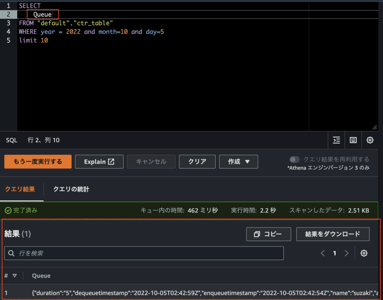Viewport: 383px width, 300px height.
Task: Go to next results page chevron
Action: pos(346,253)
